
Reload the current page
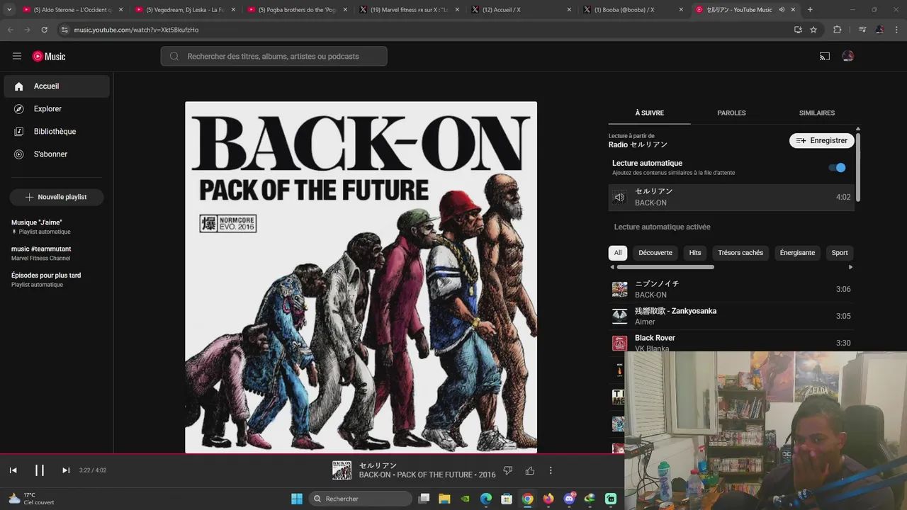(x=44, y=30)
